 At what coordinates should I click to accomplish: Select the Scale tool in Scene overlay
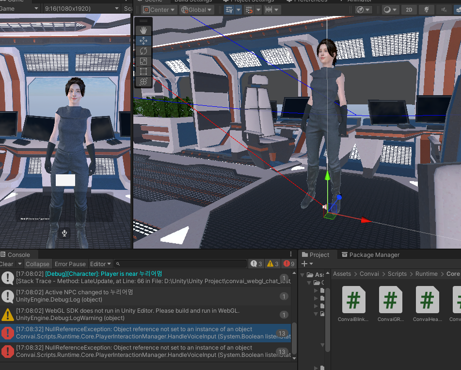tap(143, 61)
